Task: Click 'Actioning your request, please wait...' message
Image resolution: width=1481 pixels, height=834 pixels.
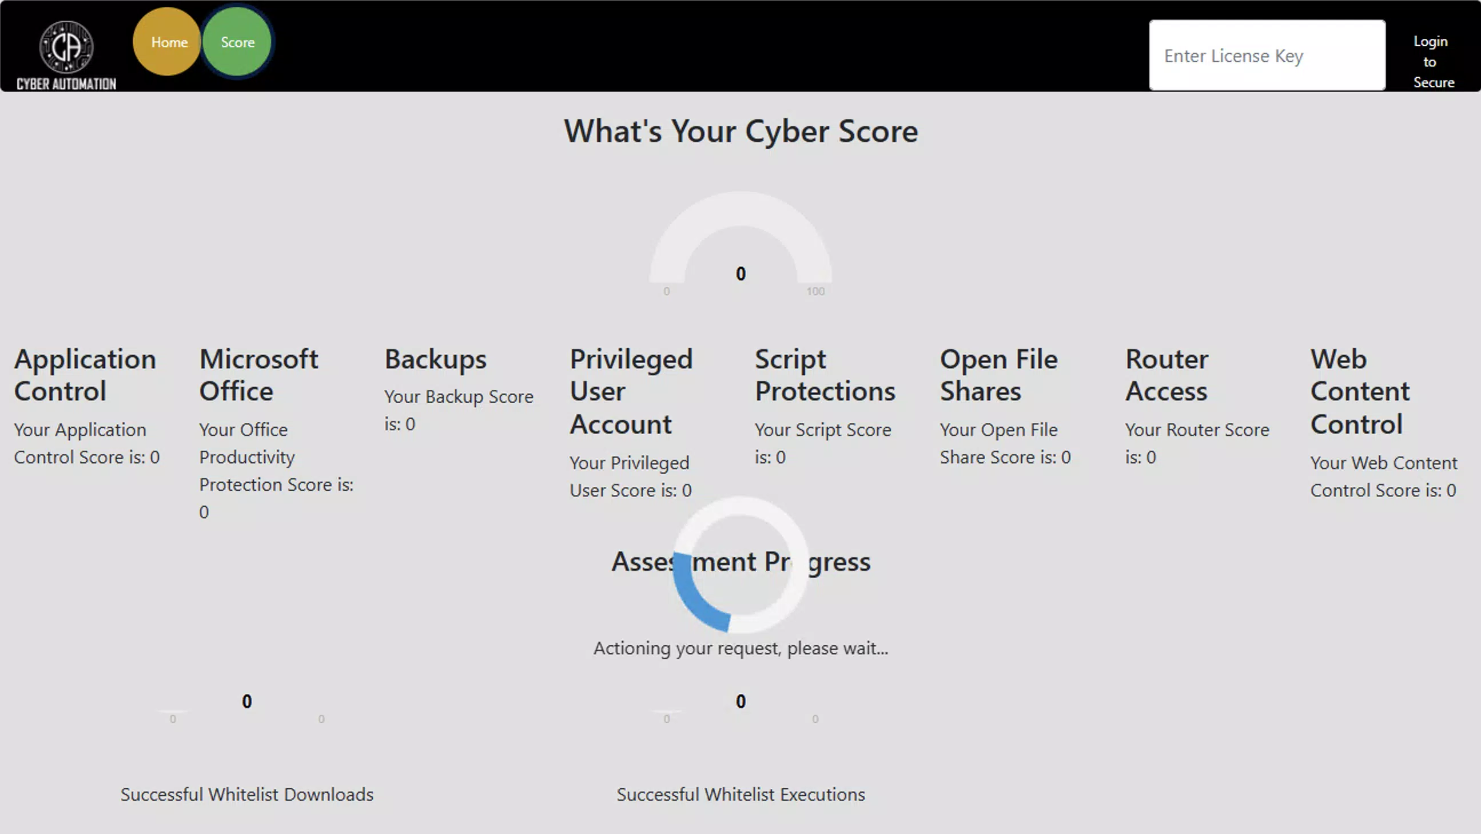Action: tap(740, 648)
